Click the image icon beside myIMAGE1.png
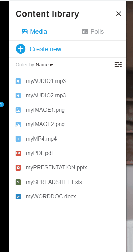The image size is (133, 252). tap(18, 110)
